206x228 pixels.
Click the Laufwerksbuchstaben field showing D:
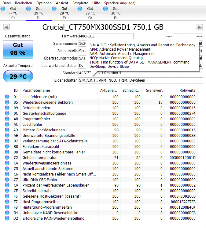tap(82, 66)
